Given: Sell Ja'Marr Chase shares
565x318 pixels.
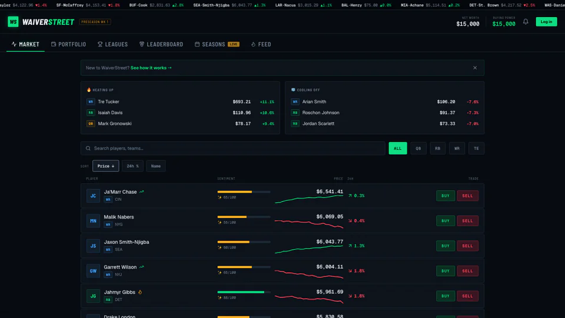Looking at the screenshot, I should click(468, 196).
